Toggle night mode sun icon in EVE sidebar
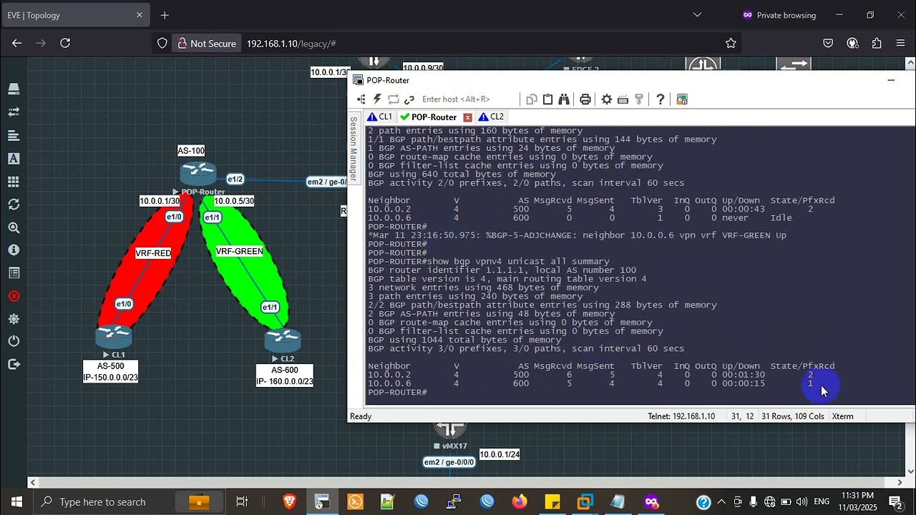This screenshot has height=515, width=916. (14, 319)
